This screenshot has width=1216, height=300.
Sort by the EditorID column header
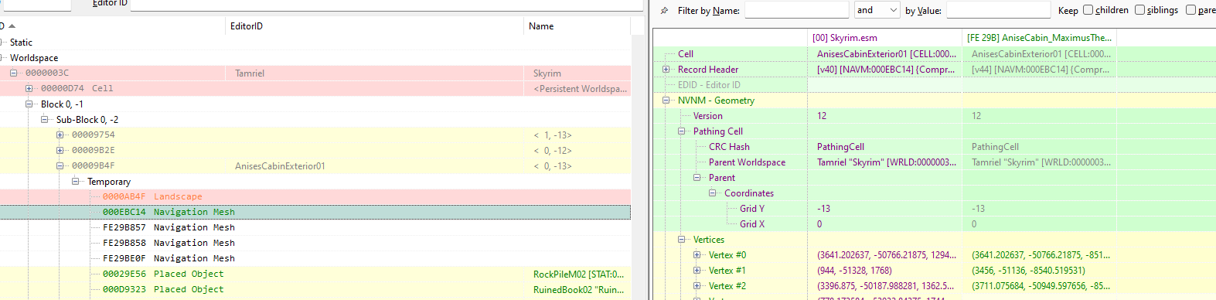tap(375, 26)
